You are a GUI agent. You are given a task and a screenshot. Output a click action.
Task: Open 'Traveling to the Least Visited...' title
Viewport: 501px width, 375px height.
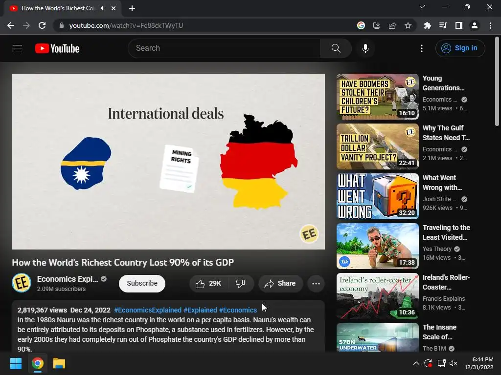[x=446, y=232]
